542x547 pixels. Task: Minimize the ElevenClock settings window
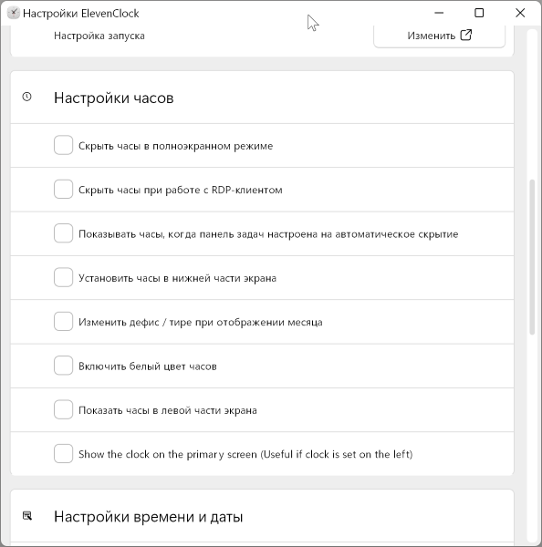439,14
